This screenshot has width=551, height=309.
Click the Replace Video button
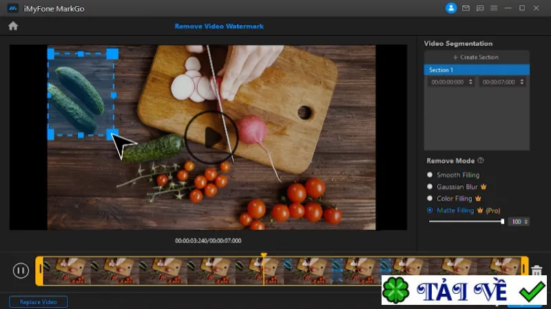[39, 302]
